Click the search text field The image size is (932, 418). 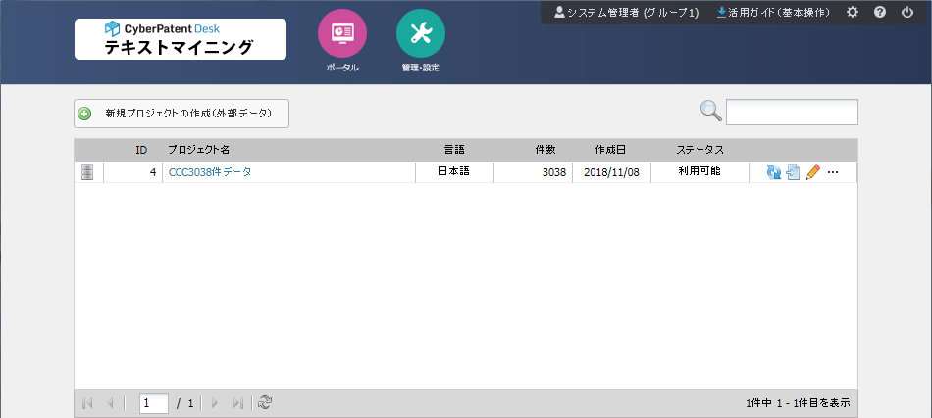792,112
